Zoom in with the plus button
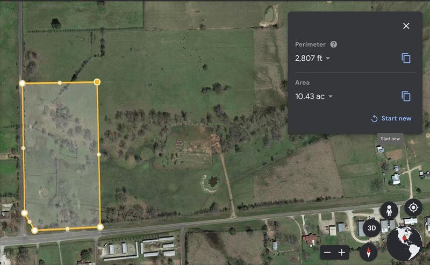The width and height of the screenshot is (430, 265). [342, 253]
